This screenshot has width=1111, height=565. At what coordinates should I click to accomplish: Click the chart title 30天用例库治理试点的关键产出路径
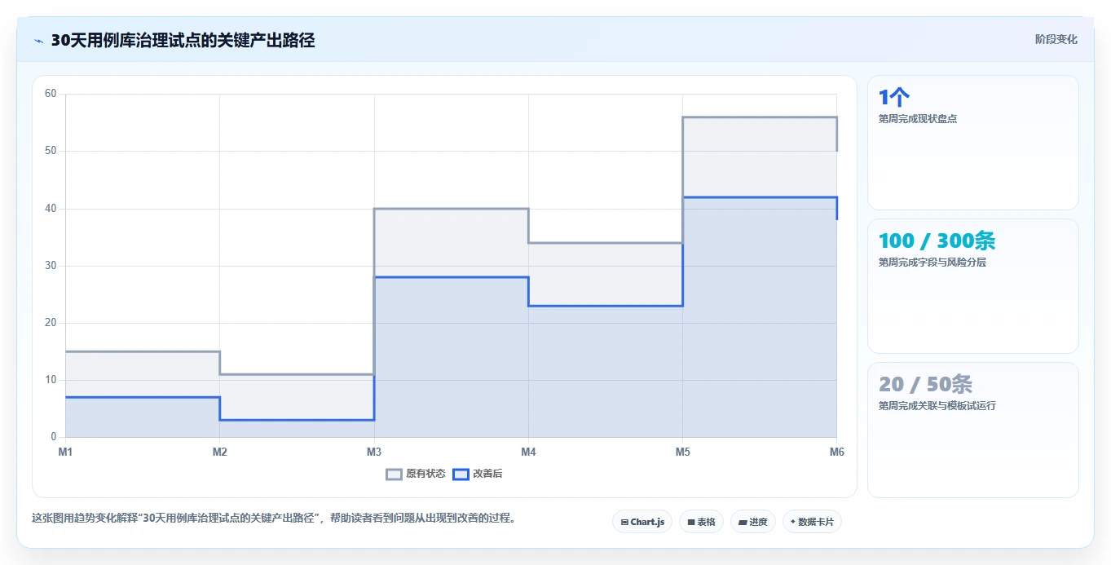coord(183,40)
